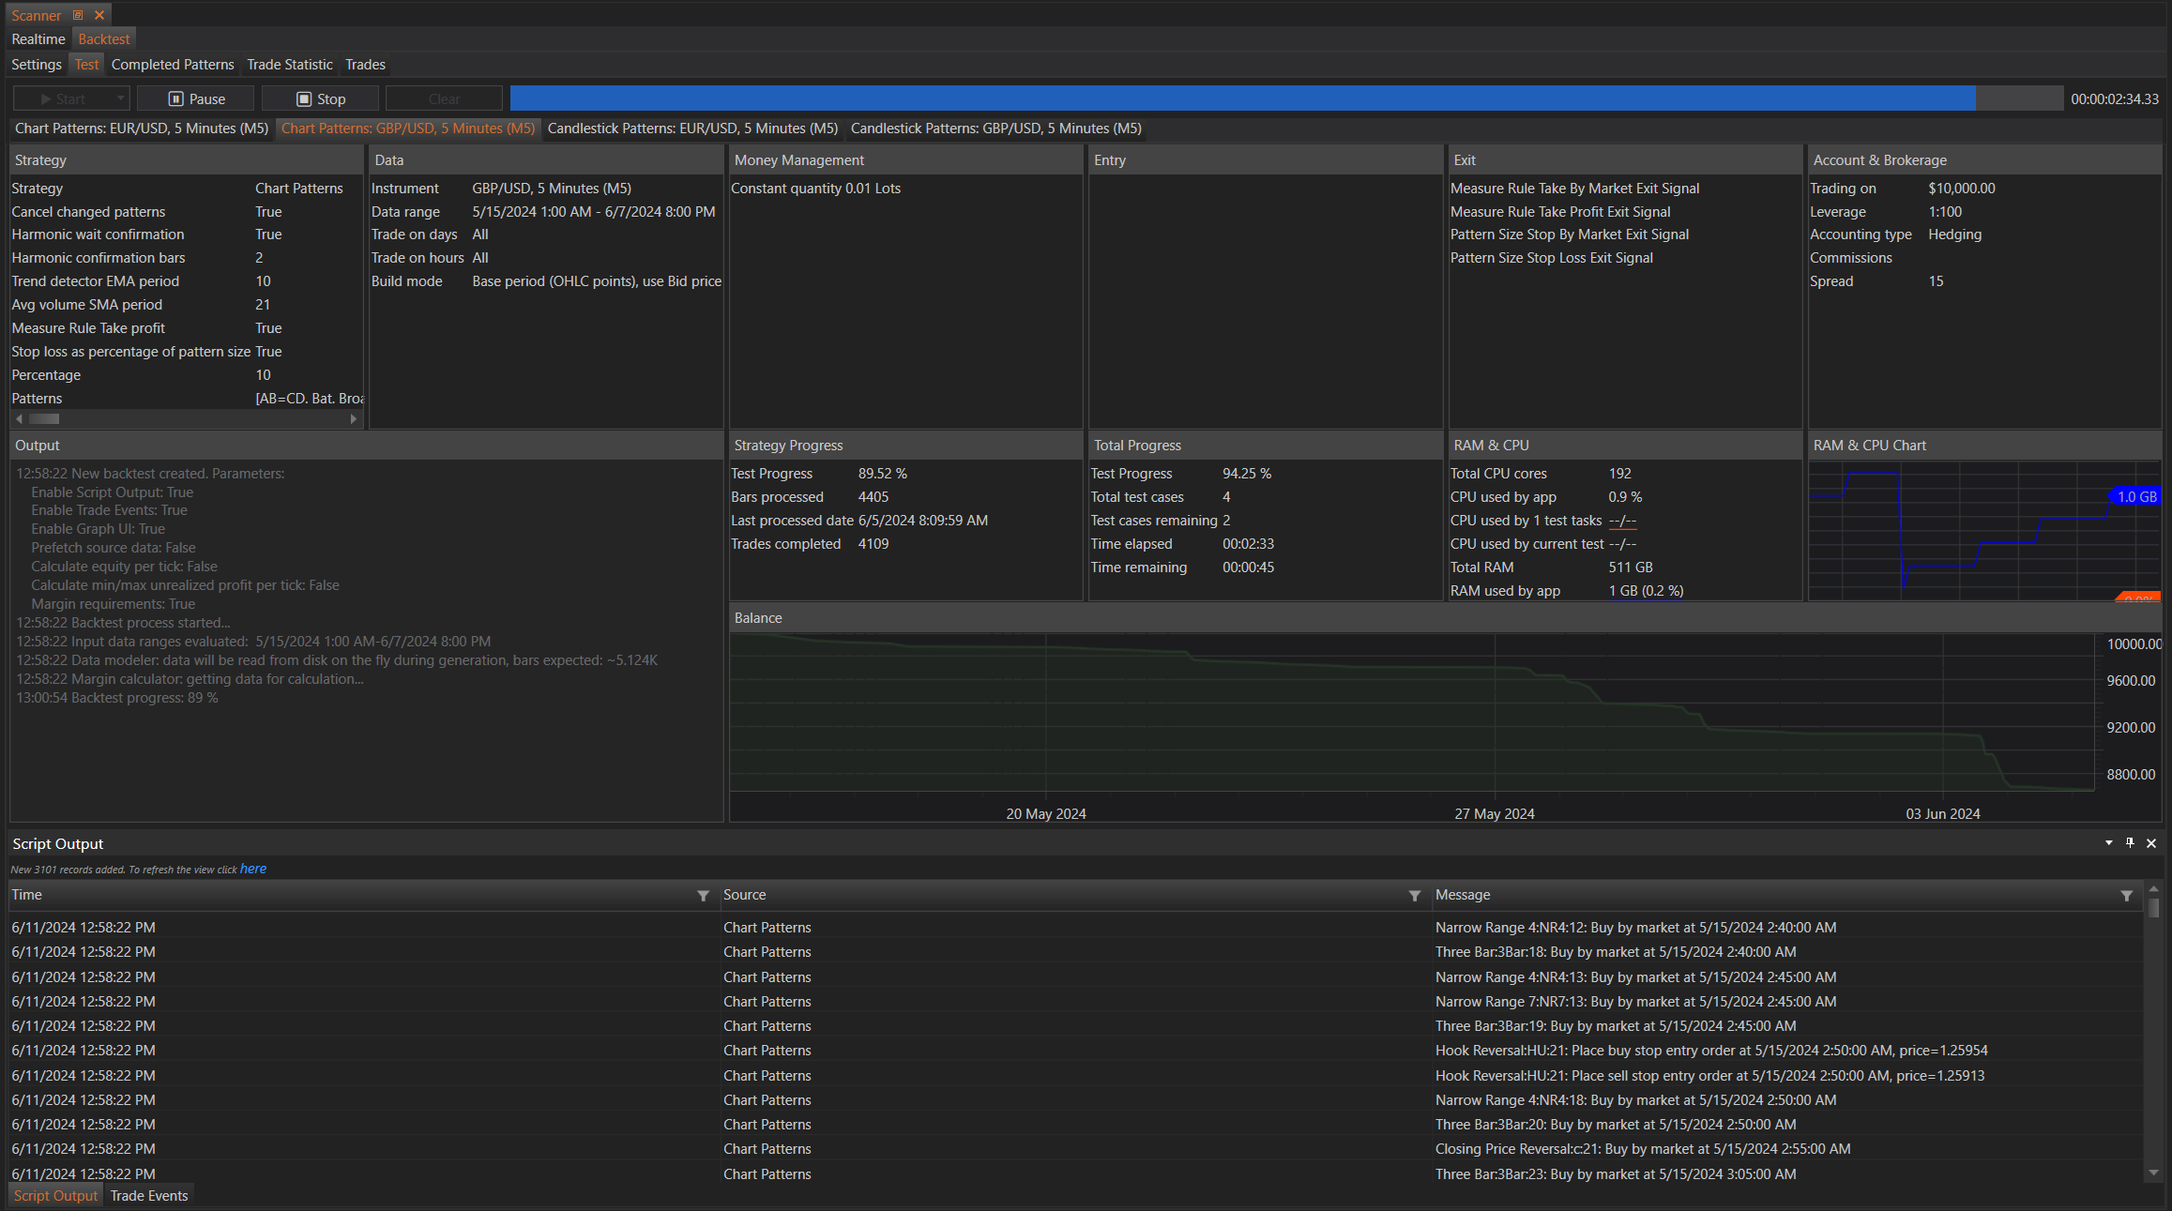Pin the Script Output panel
Screen dimensions: 2172x1211
pos(2130,842)
